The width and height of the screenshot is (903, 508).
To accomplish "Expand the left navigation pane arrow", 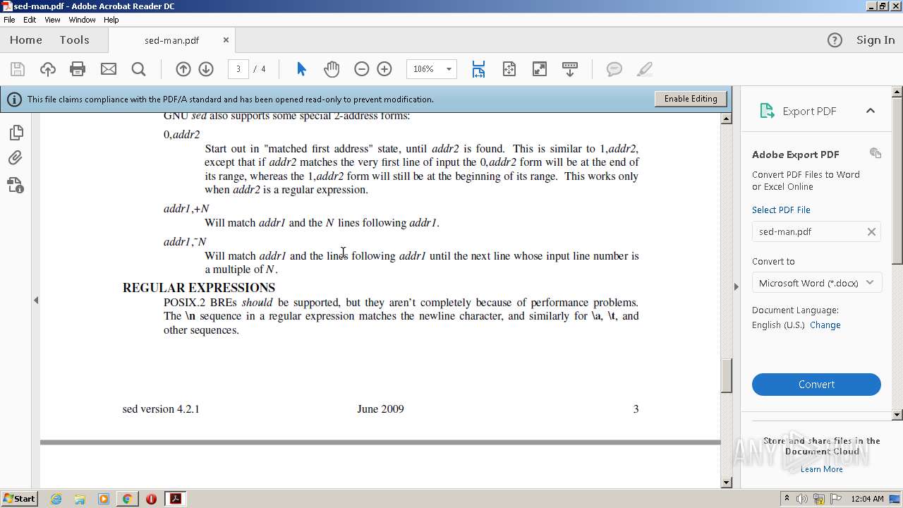I will click(36, 301).
